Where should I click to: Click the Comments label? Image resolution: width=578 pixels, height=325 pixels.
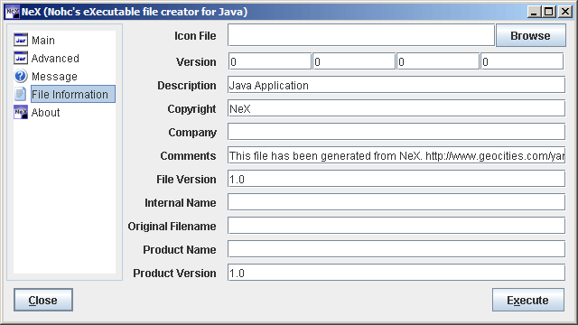189,156
